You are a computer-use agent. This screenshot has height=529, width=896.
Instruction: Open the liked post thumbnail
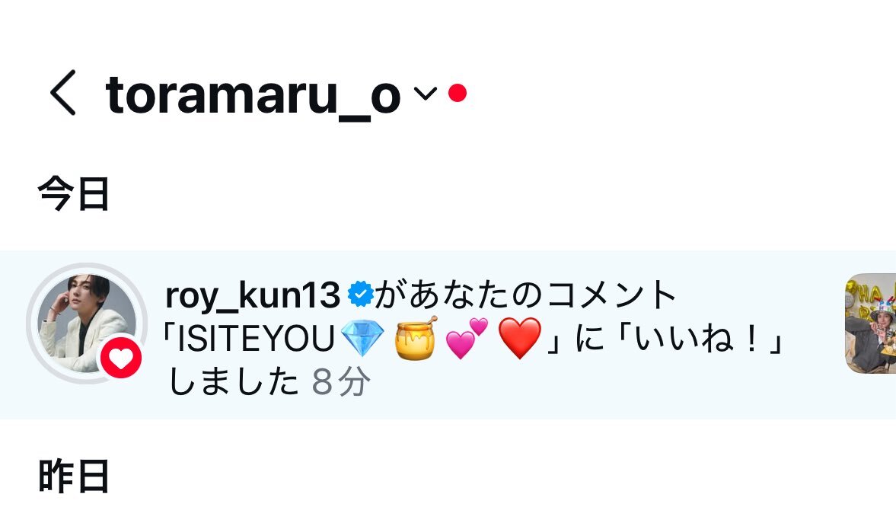click(x=870, y=323)
